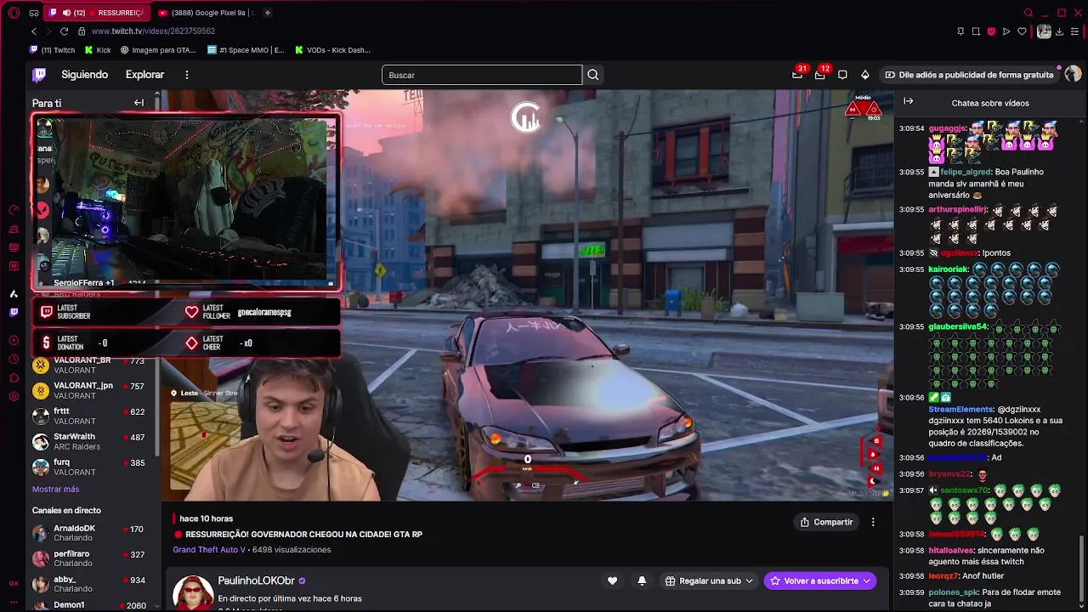Open video options three-dot menu

pos(873,522)
